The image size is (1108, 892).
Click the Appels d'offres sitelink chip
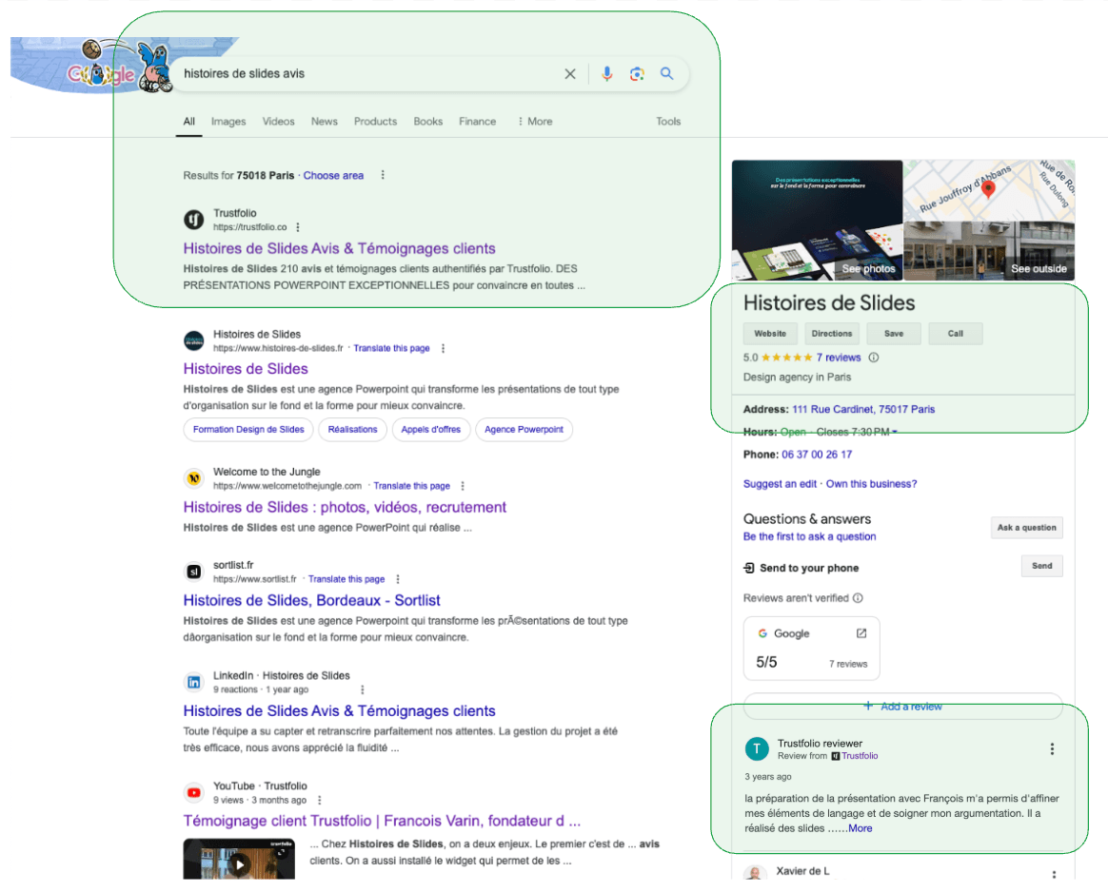[x=431, y=429]
